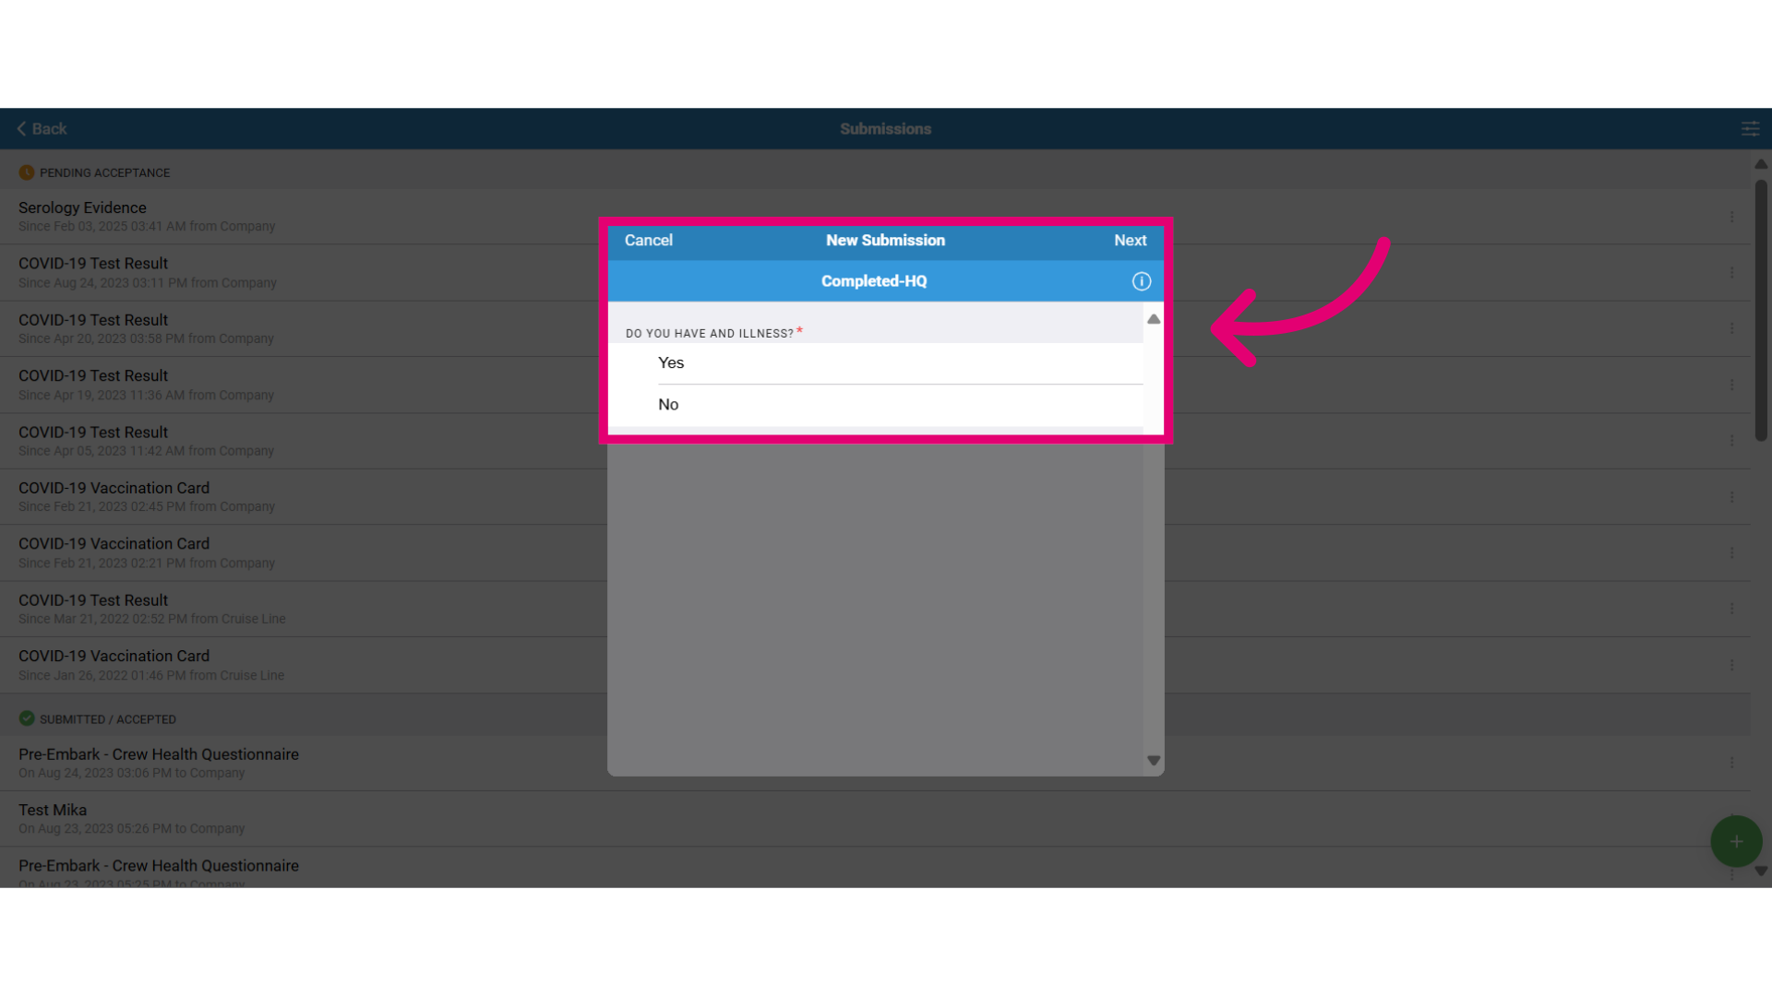Select the Yes answer for illness question
Viewport: 1772px width, 996px height.
pyautogui.click(x=875, y=362)
